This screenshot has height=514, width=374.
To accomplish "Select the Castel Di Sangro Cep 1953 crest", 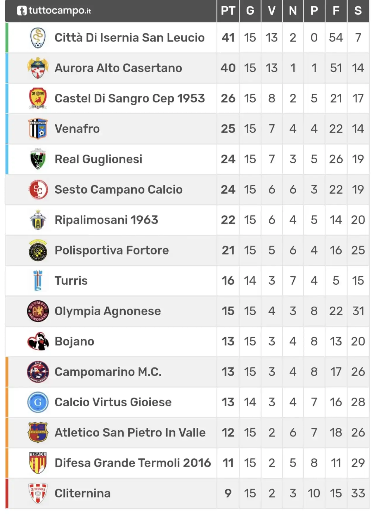I will (x=38, y=98).
